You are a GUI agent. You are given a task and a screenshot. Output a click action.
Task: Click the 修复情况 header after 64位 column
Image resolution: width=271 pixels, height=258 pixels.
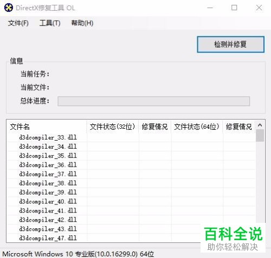point(239,127)
